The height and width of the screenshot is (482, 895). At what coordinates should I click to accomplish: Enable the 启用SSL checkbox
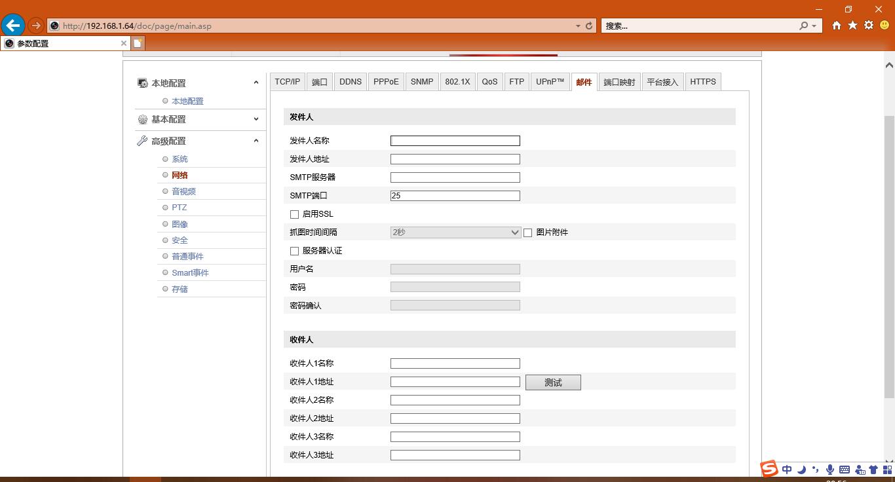coord(294,214)
